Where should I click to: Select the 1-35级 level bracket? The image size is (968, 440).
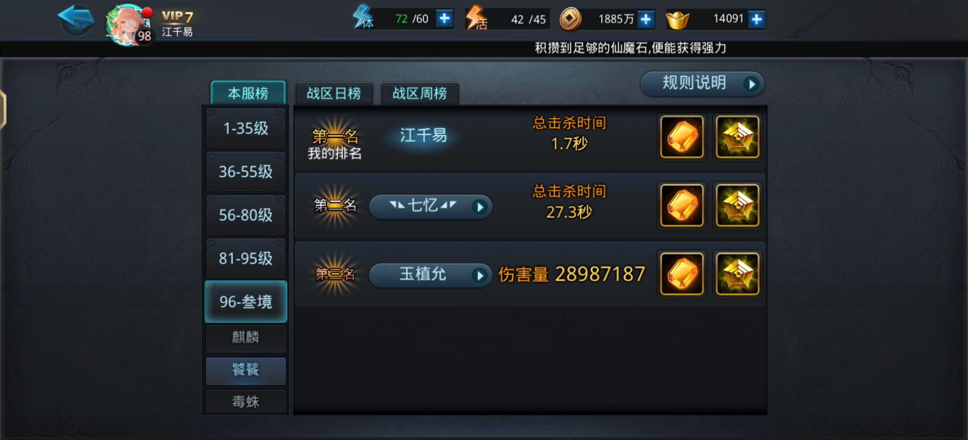pyautogui.click(x=246, y=128)
